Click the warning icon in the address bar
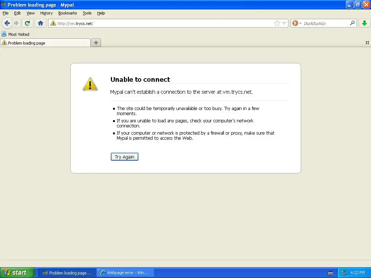371x278 pixels. point(53,23)
